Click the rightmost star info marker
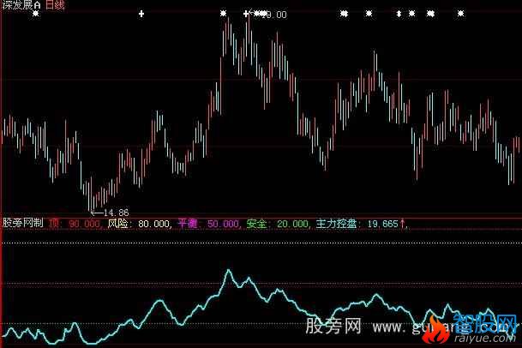 point(460,14)
